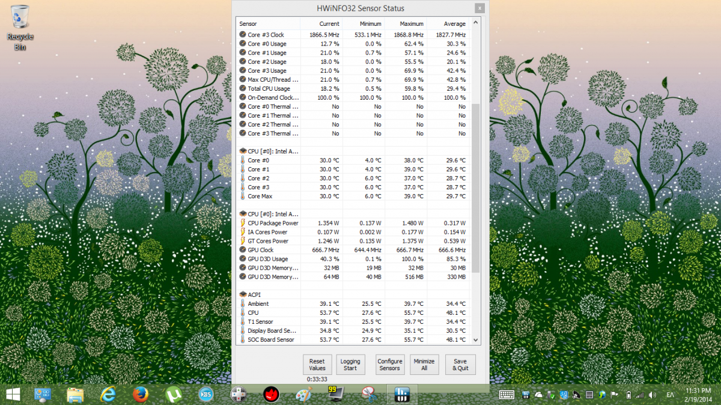Click the Minimize All button
Screen dimensions: 721x405
tap(424, 365)
